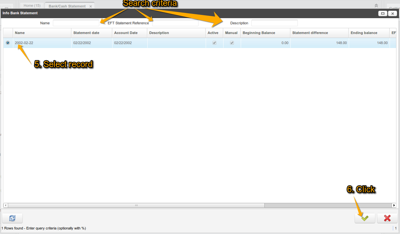400x234 pixels.
Task: Click the green checkmark OK button
Action: click(x=365, y=218)
